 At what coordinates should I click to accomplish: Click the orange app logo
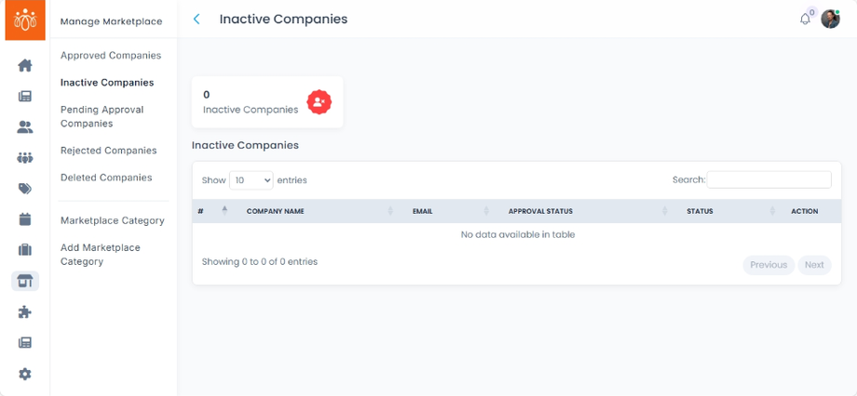click(x=25, y=20)
